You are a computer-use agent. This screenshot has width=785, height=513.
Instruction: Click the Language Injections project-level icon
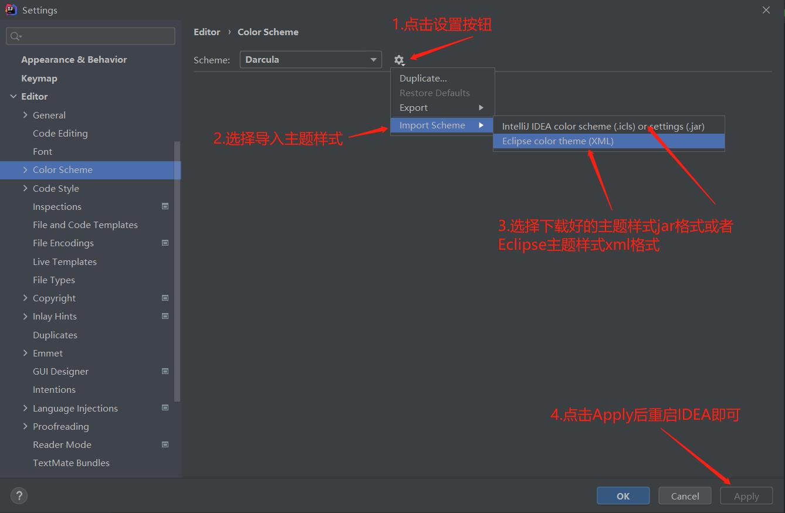click(165, 407)
